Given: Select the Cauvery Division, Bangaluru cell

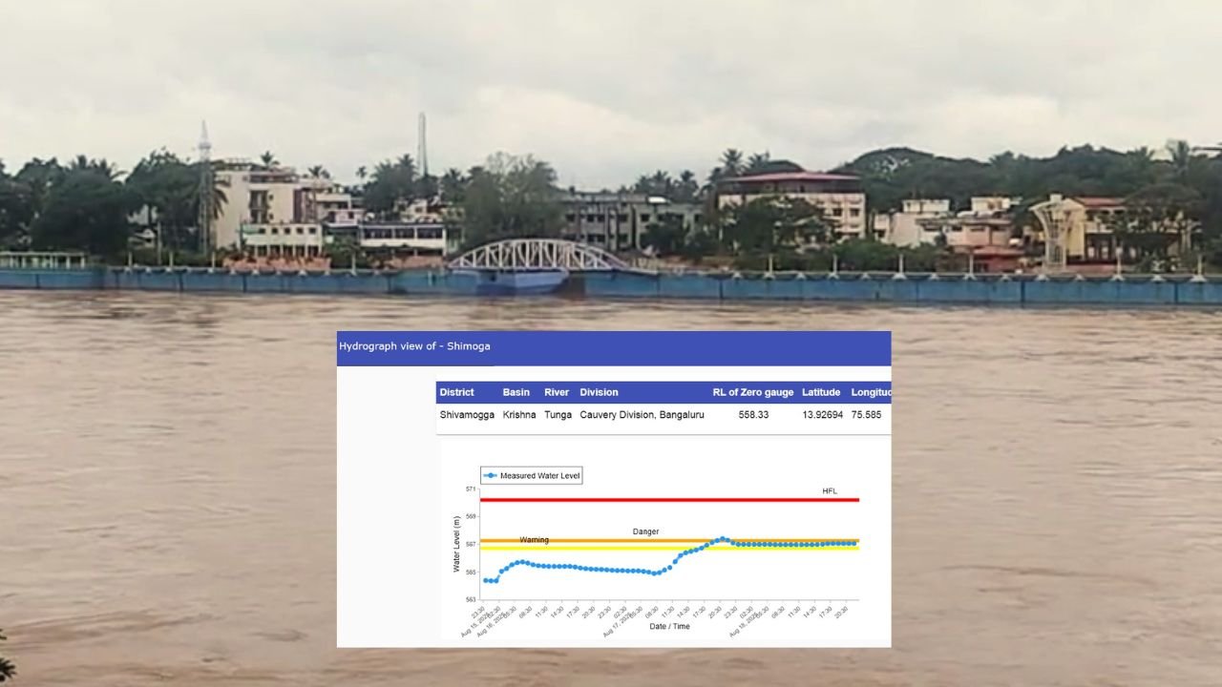Looking at the screenshot, I should point(642,415).
